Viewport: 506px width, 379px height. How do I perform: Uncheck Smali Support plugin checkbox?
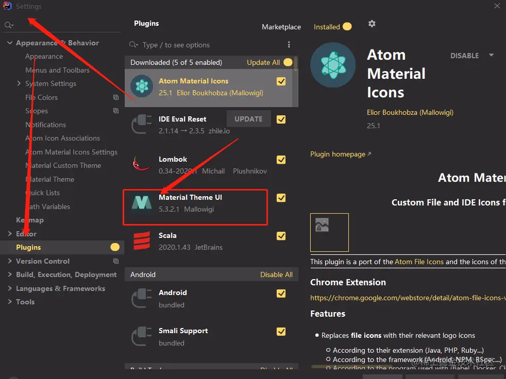pos(281,331)
